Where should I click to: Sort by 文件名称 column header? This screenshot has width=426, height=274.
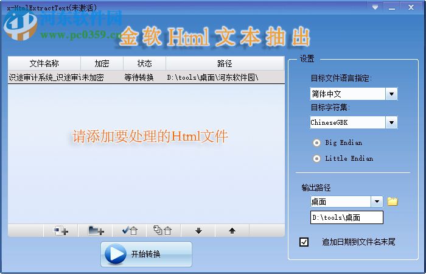pos(44,63)
